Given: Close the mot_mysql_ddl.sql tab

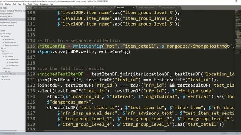Looking at the screenshot, I should tap(112, 7).
